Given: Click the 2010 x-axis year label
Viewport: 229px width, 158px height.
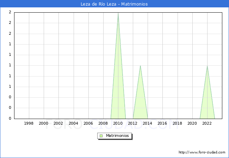Looking at the screenshot, I should pos(118,123).
